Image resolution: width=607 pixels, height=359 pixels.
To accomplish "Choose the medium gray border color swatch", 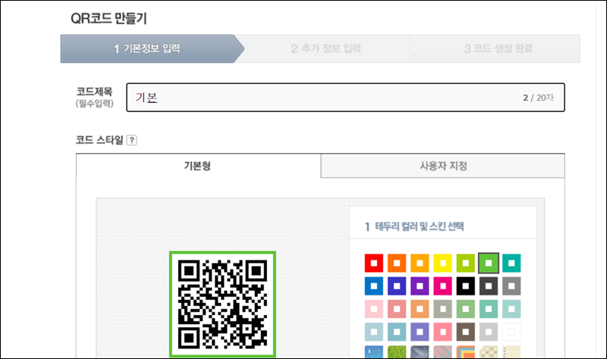I will click(x=511, y=286).
